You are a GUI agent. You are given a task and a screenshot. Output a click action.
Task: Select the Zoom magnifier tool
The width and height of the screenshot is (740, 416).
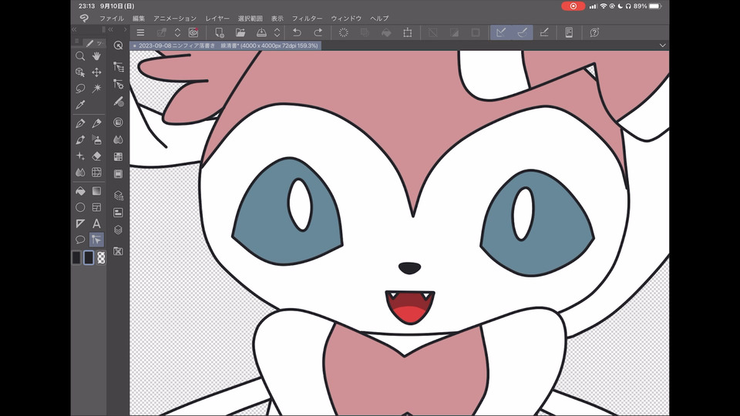tap(80, 56)
